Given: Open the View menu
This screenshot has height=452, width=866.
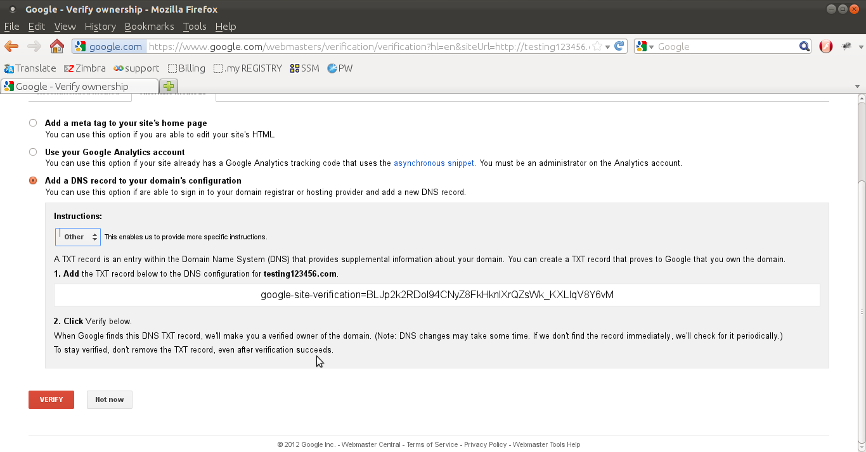Looking at the screenshot, I should point(65,27).
